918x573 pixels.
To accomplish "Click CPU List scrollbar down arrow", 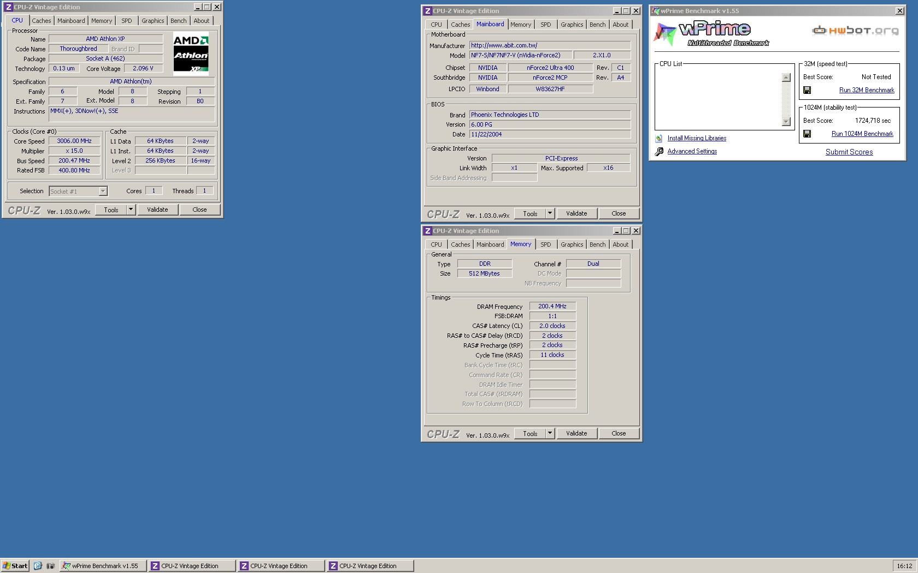I will [x=786, y=122].
